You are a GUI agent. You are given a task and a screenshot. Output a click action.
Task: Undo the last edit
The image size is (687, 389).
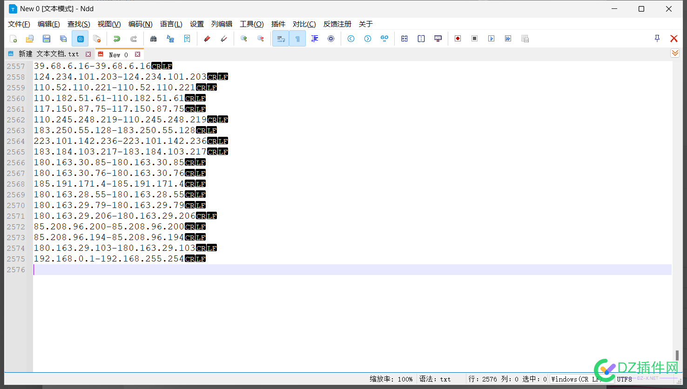tap(117, 39)
